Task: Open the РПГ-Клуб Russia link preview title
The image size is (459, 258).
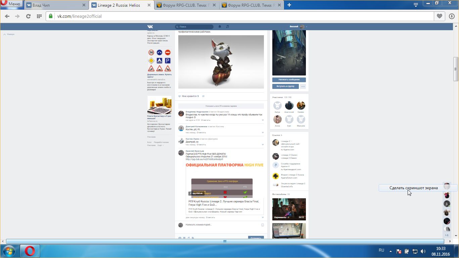Action: (x=224, y=203)
